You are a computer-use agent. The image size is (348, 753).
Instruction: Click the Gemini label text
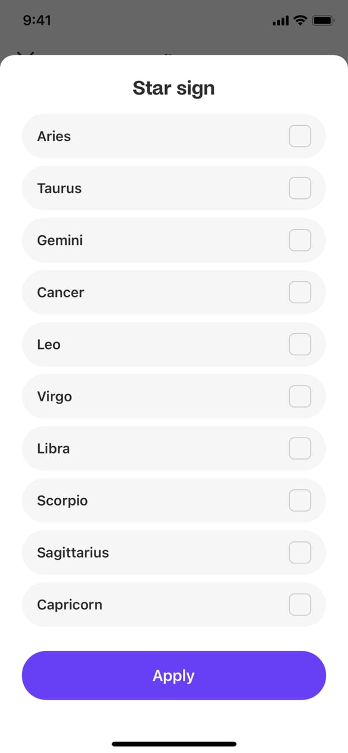[60, 240]
